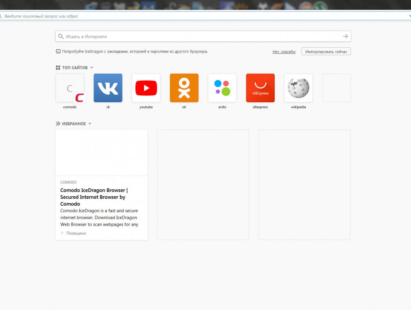Viewport: 411px width, 310px height.
Task: Focus the 'Искать в Интернете' search field
Action: [x=203, y=37]
